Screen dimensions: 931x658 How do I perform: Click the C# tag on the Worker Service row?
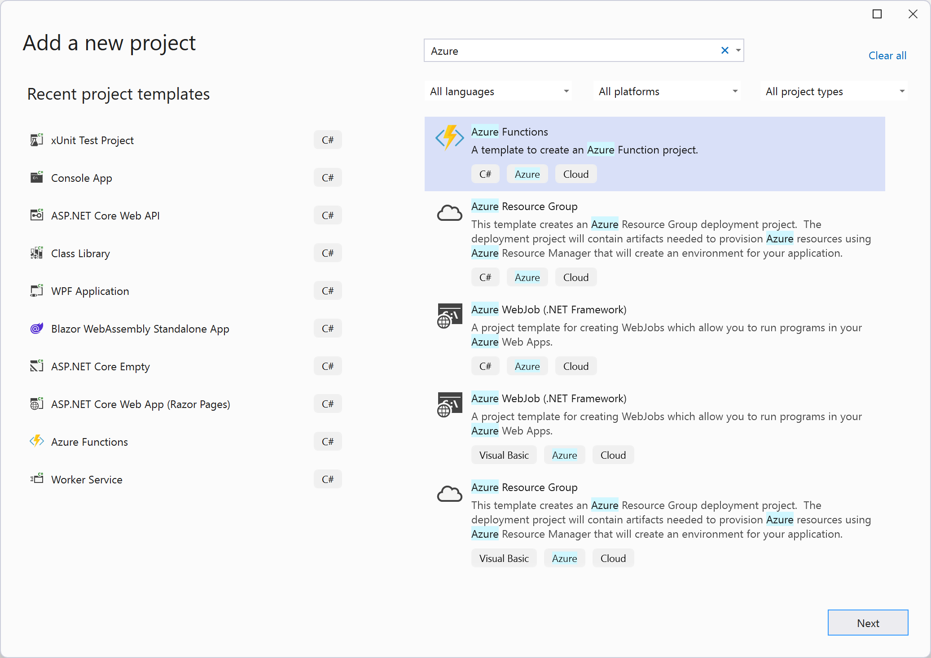point(328,479)
